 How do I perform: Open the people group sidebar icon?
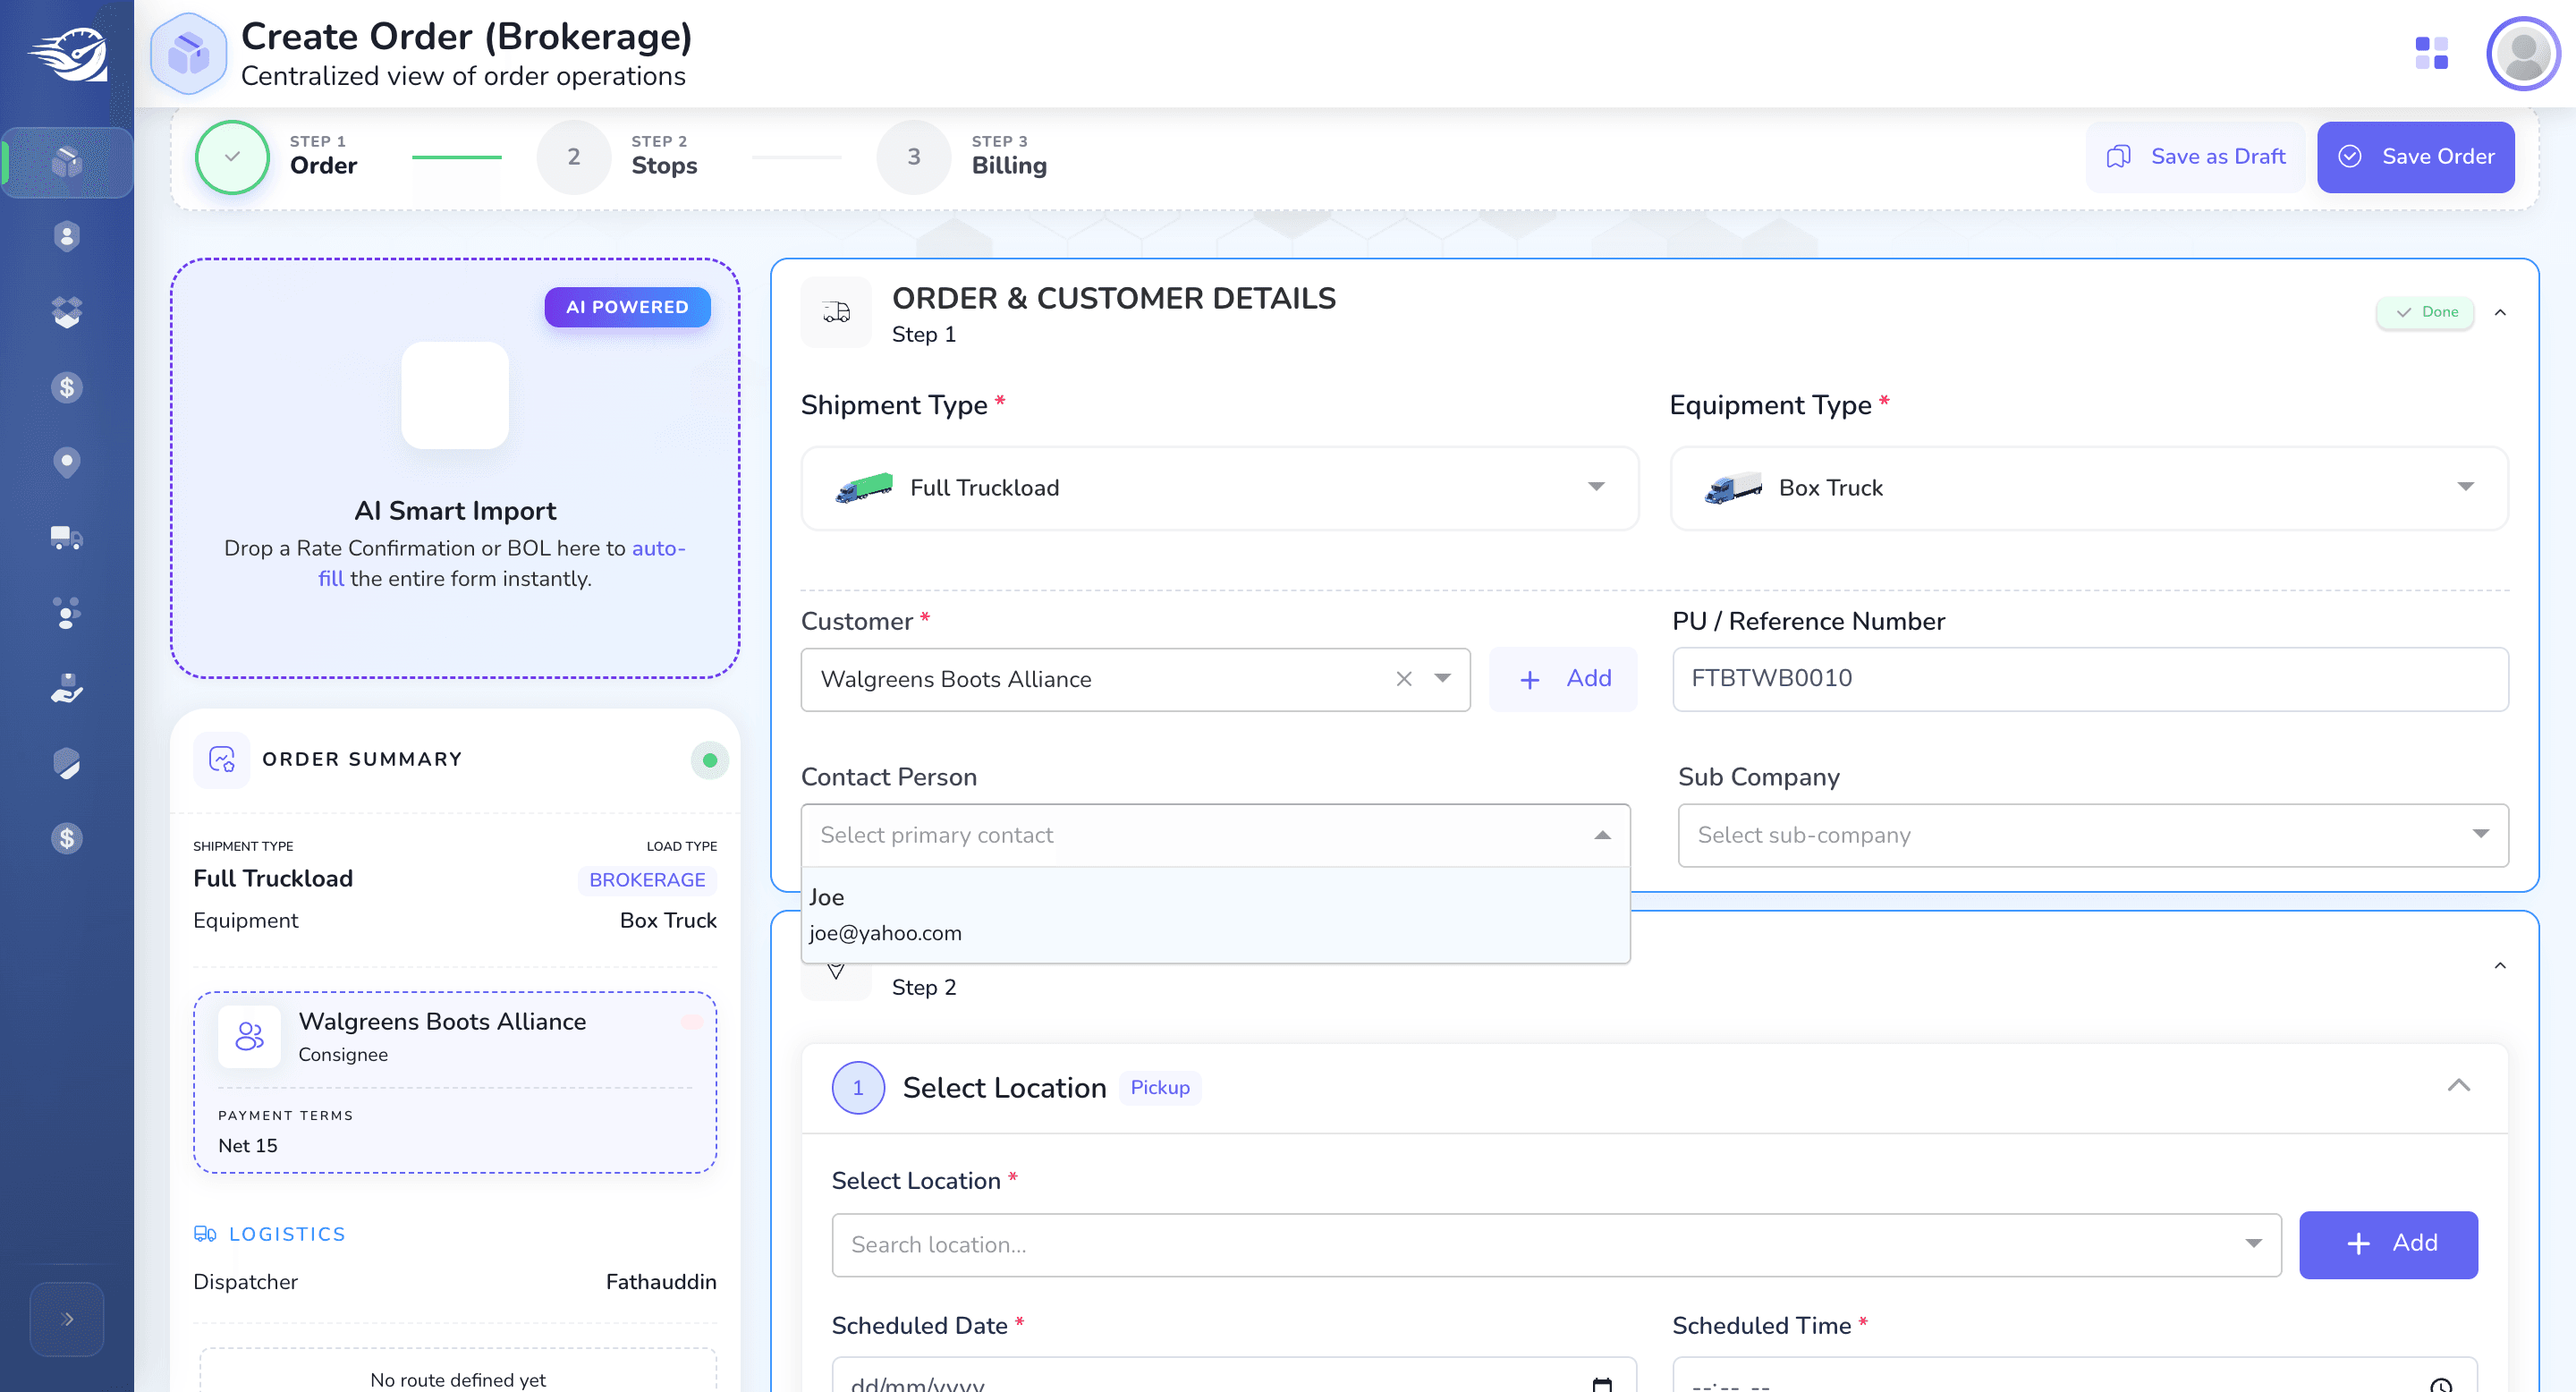[x=67, y=612]
